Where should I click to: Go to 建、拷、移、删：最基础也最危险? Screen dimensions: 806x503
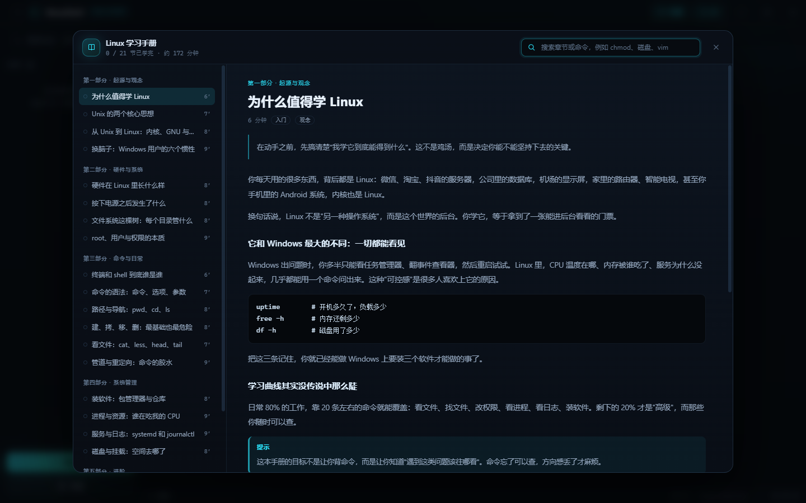pyautogui.click(x=147, y=328)
